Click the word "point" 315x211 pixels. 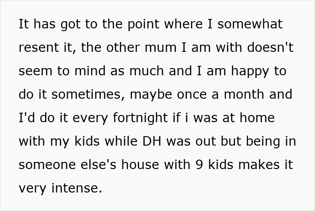pyautogui.click(x=144, y=25)
